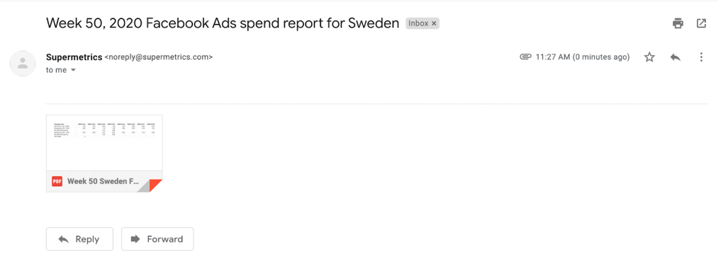Click the Supermetrics sender name

(x=74, y=57)
